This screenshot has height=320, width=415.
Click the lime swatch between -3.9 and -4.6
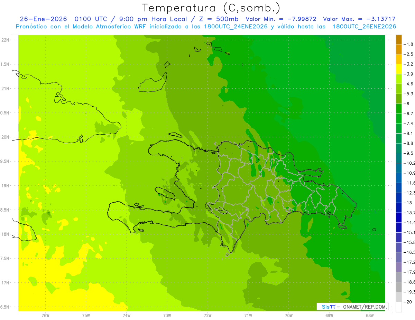click(399, 79)
